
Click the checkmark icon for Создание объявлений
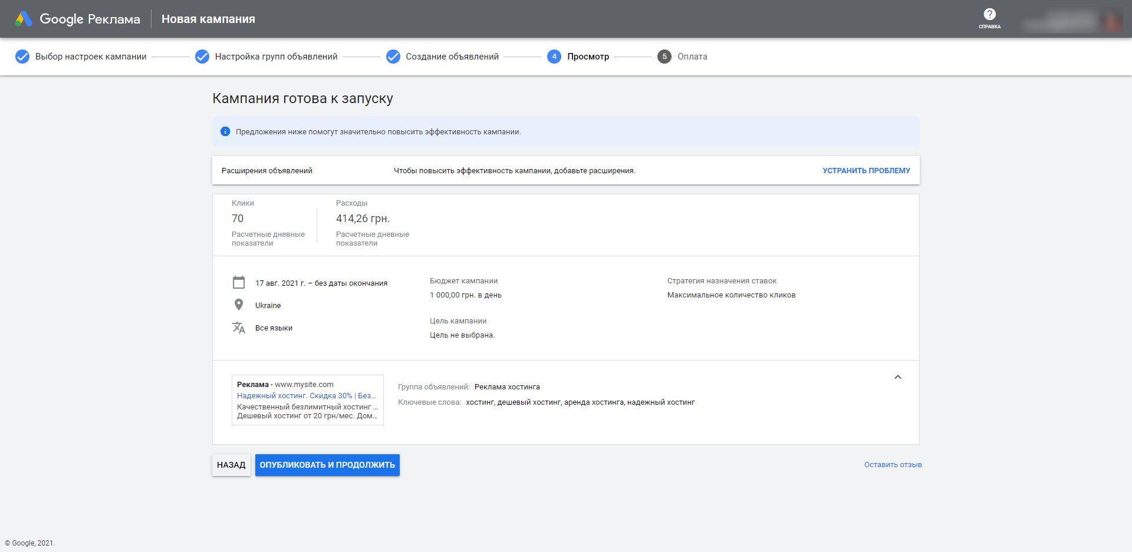(x=393, y=57)
